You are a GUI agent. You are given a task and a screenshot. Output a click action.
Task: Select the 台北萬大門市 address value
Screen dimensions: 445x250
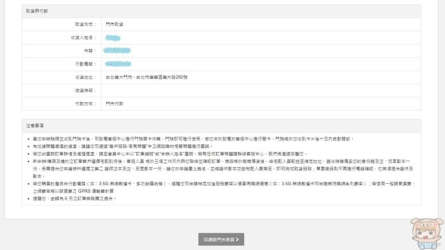tap(146, 77)
